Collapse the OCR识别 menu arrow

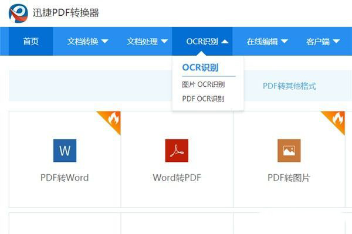tap(225, 41)
